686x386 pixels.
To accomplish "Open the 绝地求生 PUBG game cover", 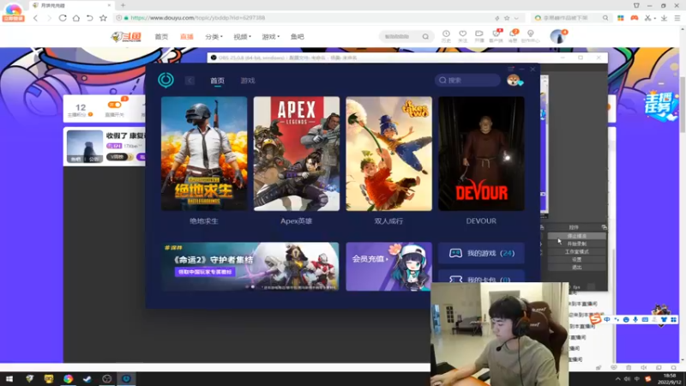I will 204,154.
